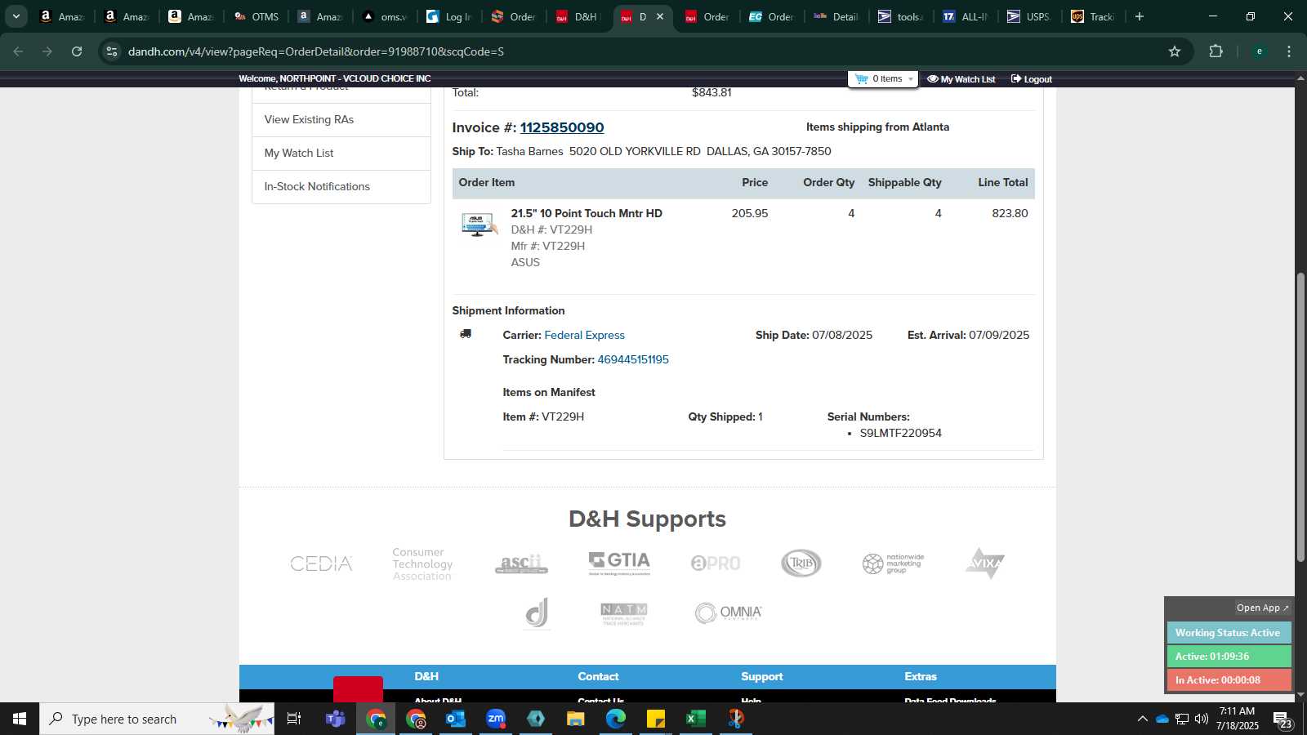
Task: Open browser extensions puzzle icon
Action: (x=1216, y=51)
